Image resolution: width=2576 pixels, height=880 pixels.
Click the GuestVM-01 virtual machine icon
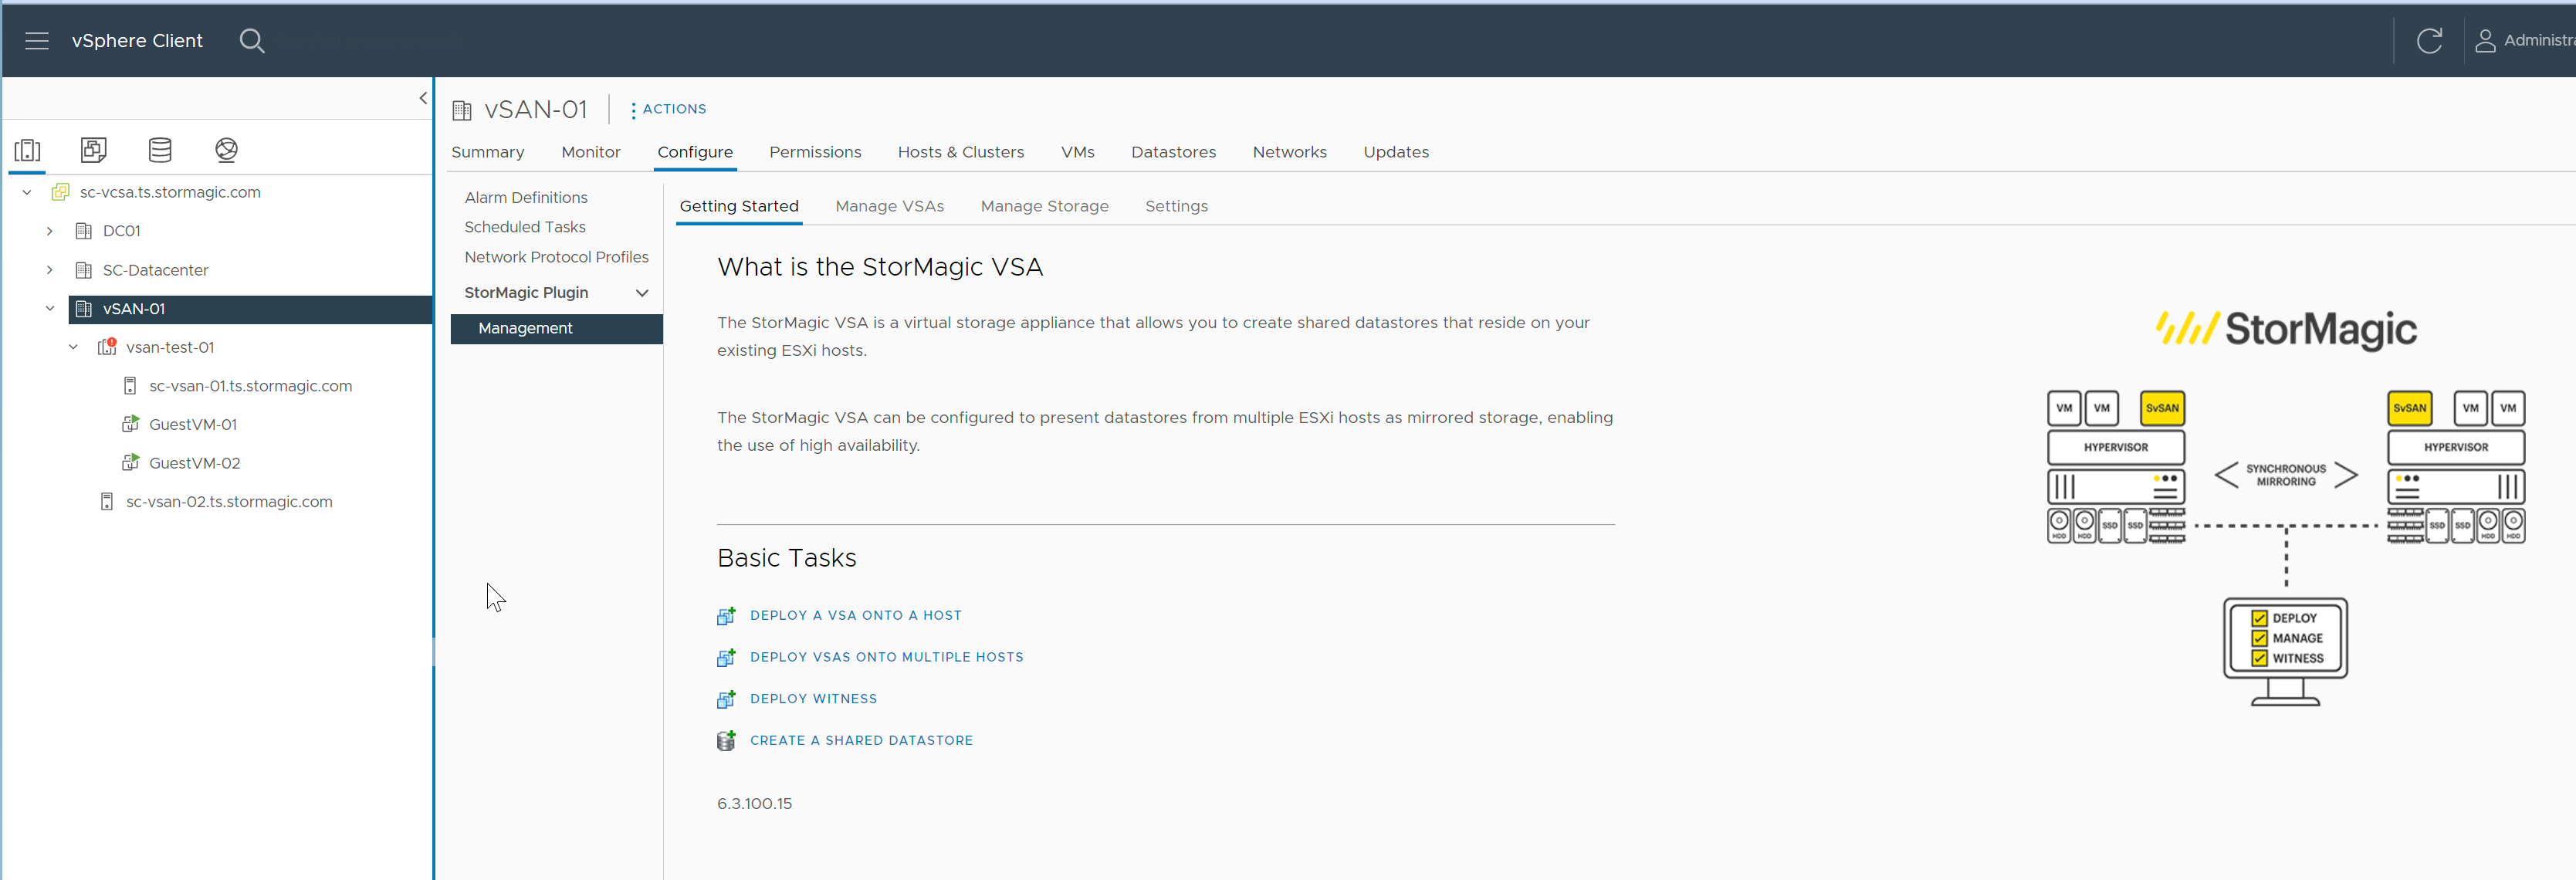click(130, 424)
